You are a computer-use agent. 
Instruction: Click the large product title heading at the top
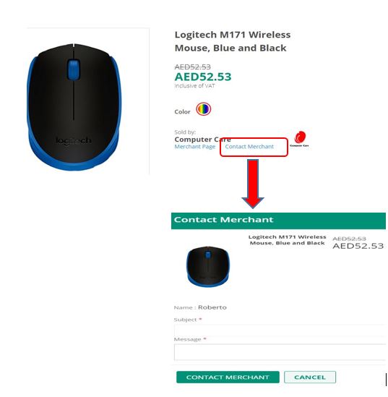[233, 41]
